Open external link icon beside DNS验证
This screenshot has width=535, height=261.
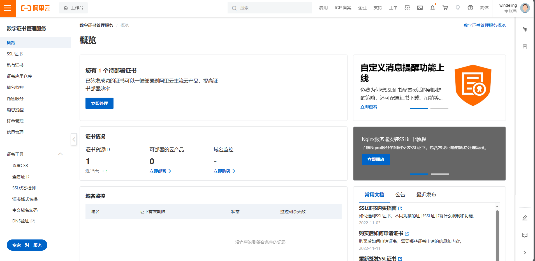(x=33, y=221)
